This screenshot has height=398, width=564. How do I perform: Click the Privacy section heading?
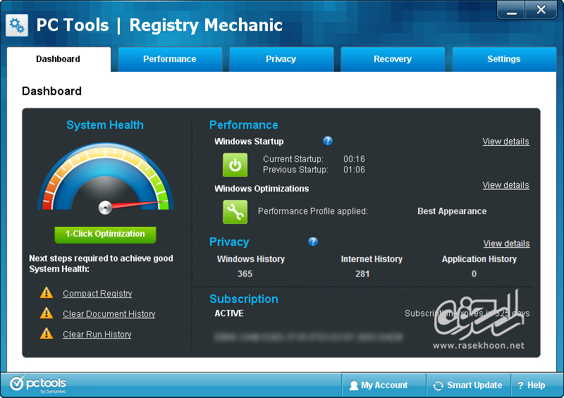point(229,242)
